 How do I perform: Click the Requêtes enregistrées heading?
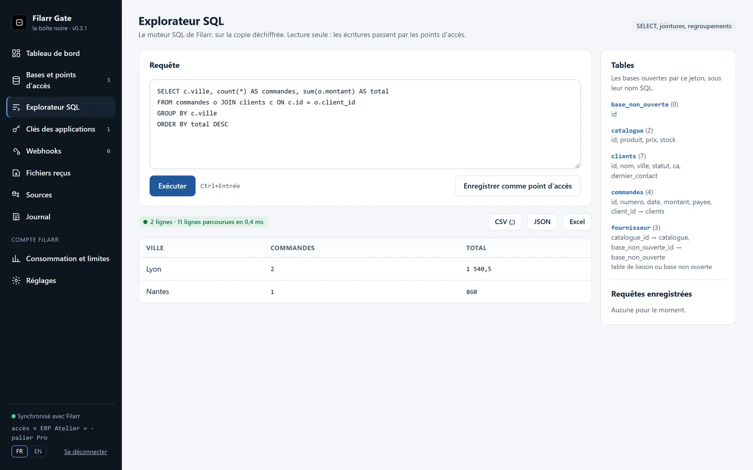coord(651,294)
